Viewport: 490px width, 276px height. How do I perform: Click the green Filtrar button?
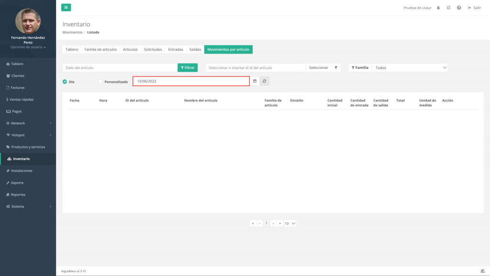(188, 68)
